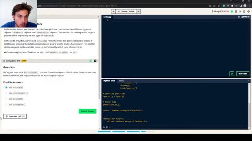Click the Daily XP indicator
The image size is (252, 141).
[x=220, y=11]
